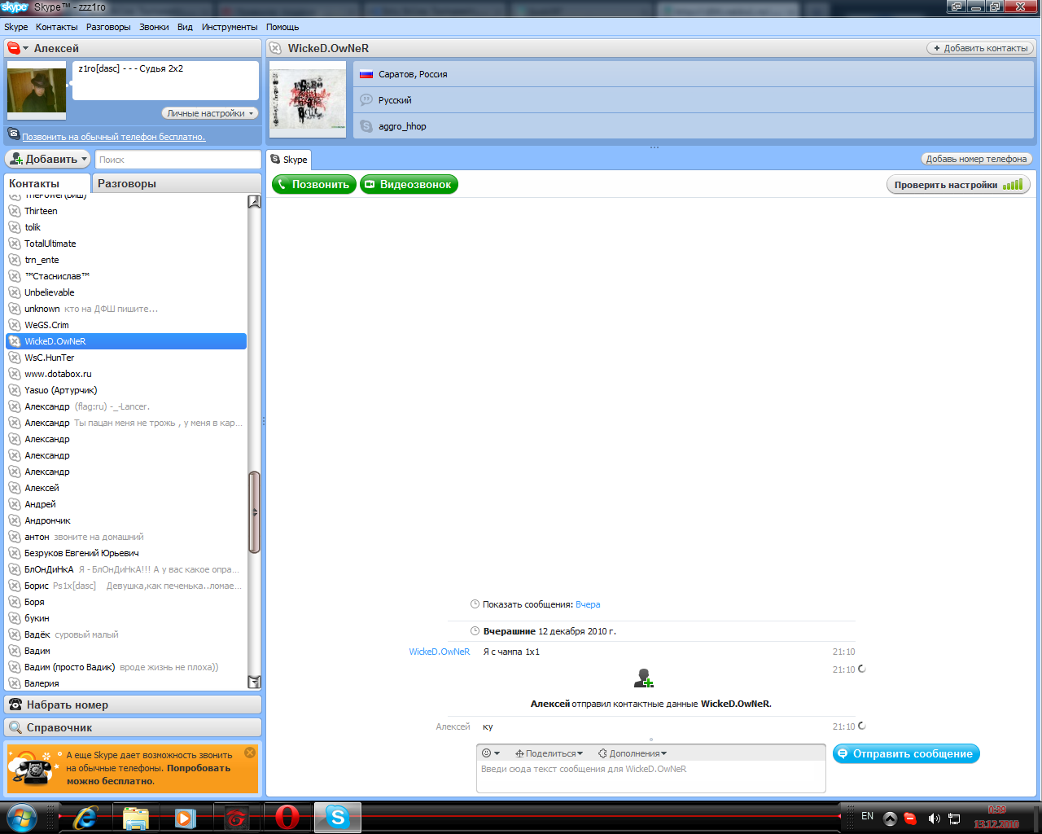Screen dimensions: 1042x834
Task: Close the orange promo banner
Action: tap(250, 753)
